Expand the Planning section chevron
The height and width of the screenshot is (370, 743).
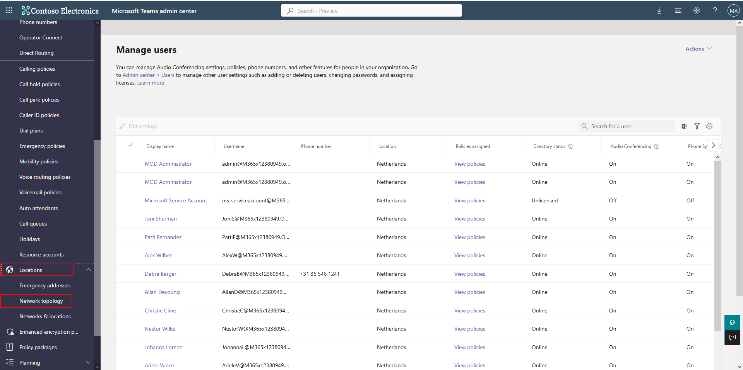click(88, 363)
